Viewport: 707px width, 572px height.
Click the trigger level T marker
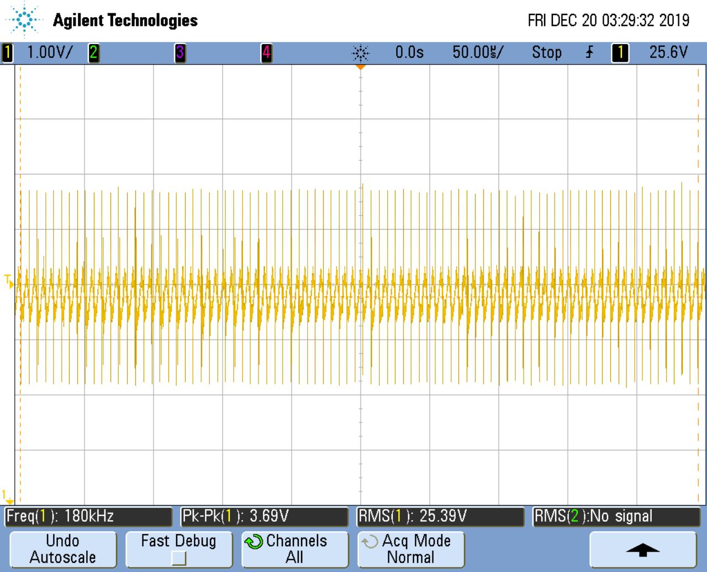tap(9, 280)
